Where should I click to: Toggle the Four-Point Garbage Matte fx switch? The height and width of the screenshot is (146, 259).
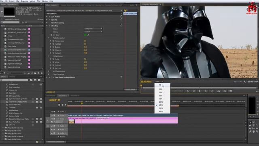pos(49,77)
